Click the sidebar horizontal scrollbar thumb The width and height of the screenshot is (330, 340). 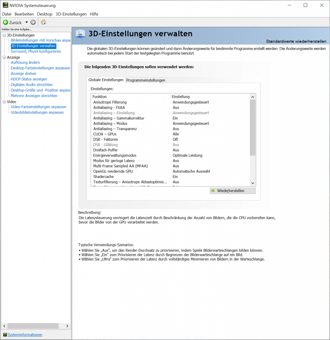click(x=33, y=326)
